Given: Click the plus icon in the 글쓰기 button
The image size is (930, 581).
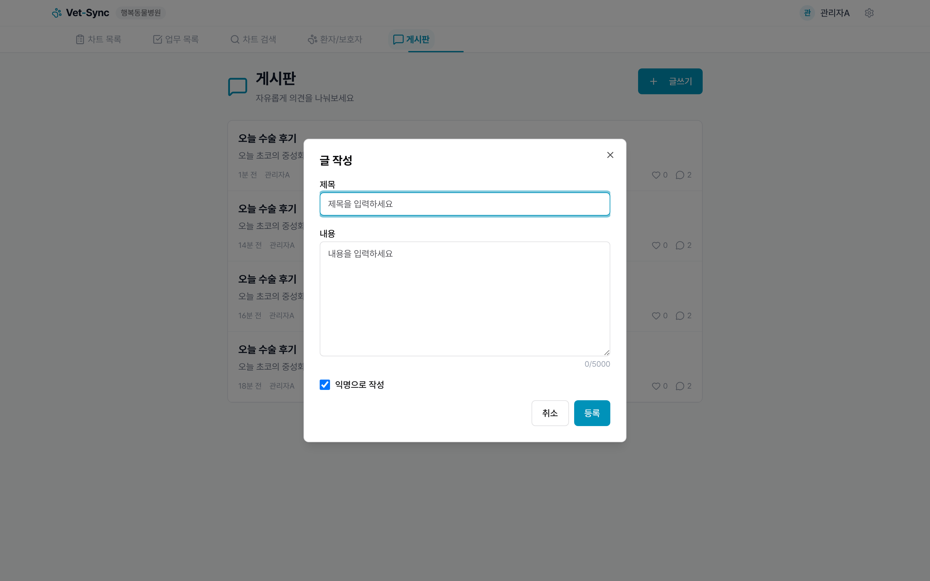Looking at the screenshot, I should [654, 81].
